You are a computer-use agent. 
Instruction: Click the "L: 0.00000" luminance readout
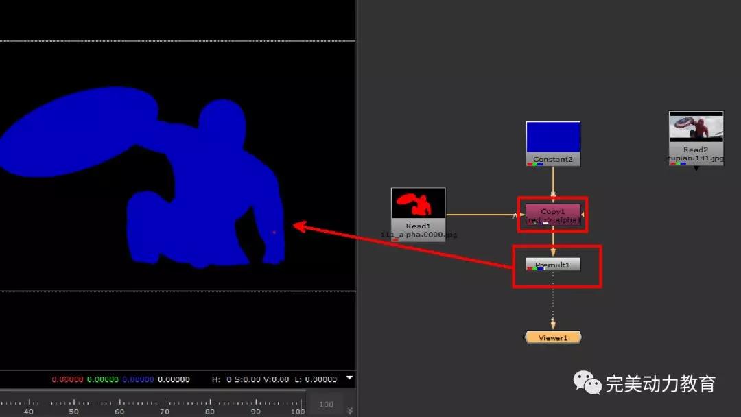tap(316, 379)
